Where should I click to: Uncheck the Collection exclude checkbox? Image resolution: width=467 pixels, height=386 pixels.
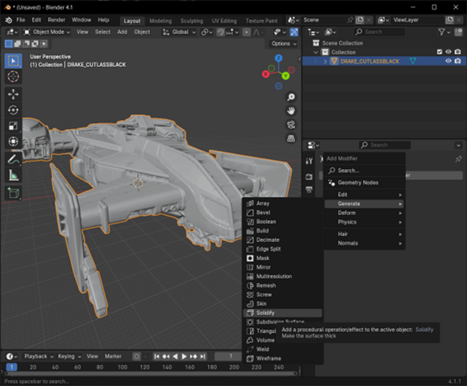tap(439, 52)
